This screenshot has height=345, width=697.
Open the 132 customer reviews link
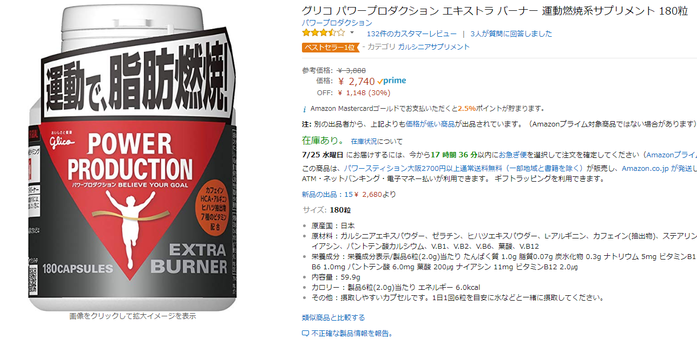tap(411, 34)
